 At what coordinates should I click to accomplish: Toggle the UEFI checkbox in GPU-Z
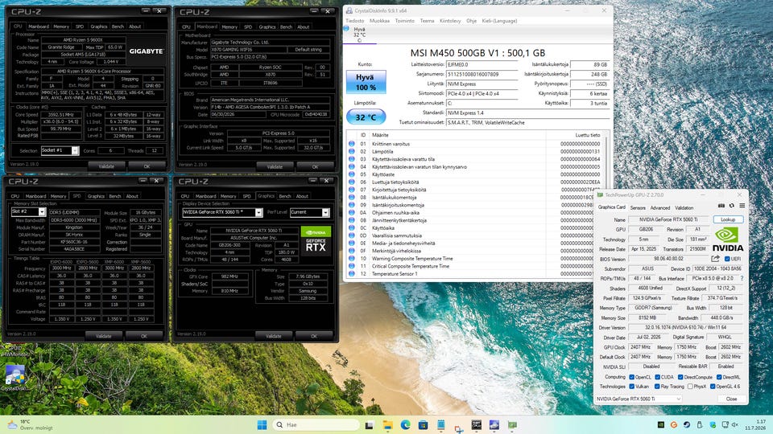click(x=727, y=259)
